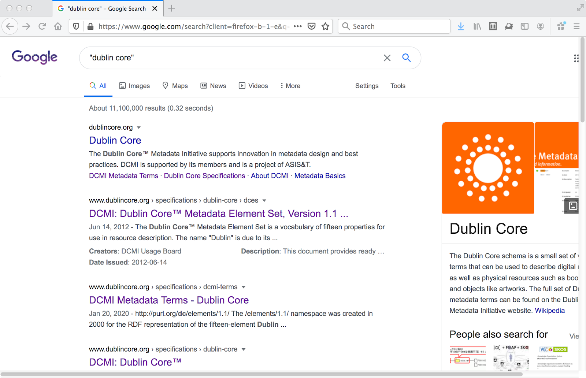Click the What's New gift icon

click(561, 26)
